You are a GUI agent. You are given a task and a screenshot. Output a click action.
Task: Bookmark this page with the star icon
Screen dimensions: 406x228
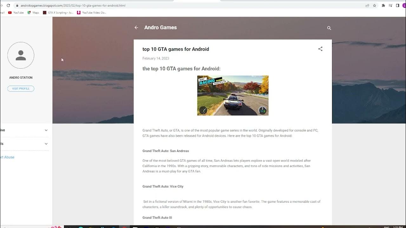pyautogui.click(x=375, y=5)
